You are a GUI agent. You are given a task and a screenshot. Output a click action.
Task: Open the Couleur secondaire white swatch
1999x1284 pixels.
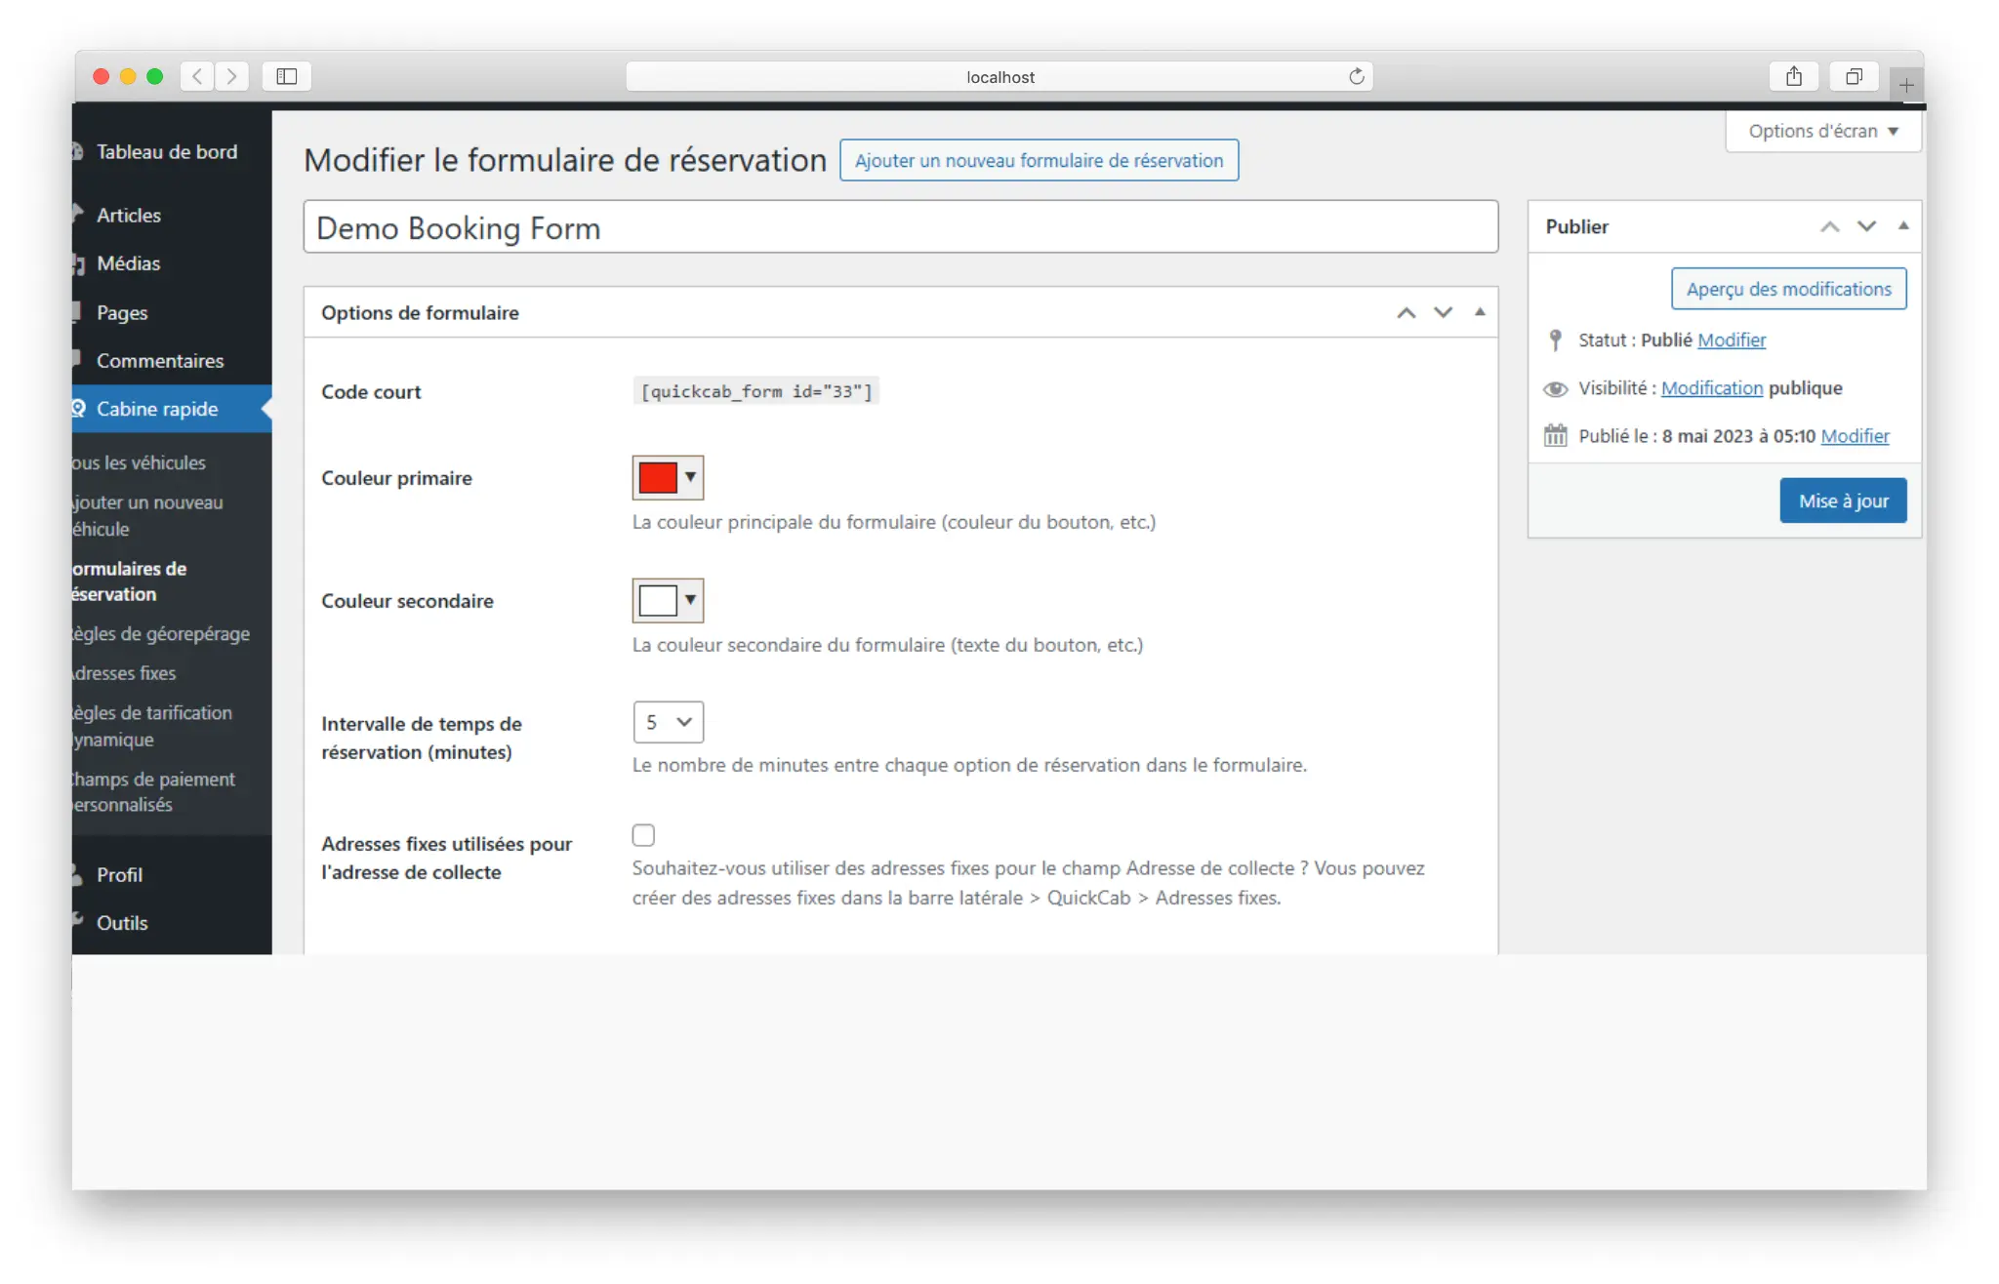658,601
